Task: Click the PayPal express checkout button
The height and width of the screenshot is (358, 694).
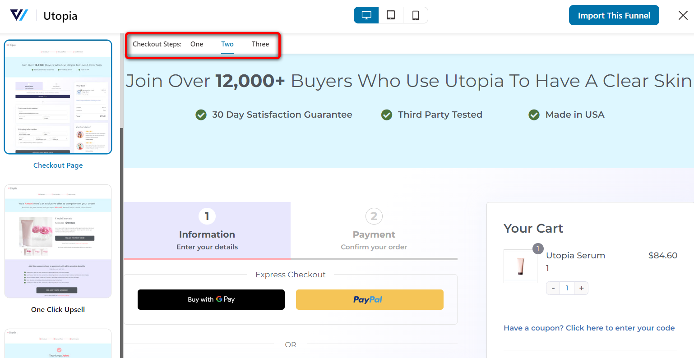Action: click(369, 299)
